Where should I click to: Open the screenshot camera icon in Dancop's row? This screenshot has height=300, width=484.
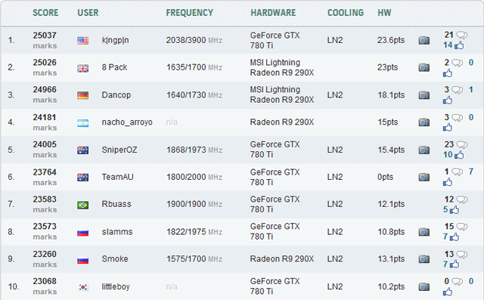(424, 95)
